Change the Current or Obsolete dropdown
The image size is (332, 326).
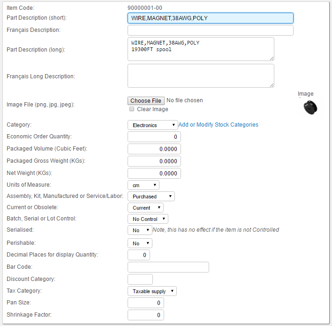coord(145,208)
